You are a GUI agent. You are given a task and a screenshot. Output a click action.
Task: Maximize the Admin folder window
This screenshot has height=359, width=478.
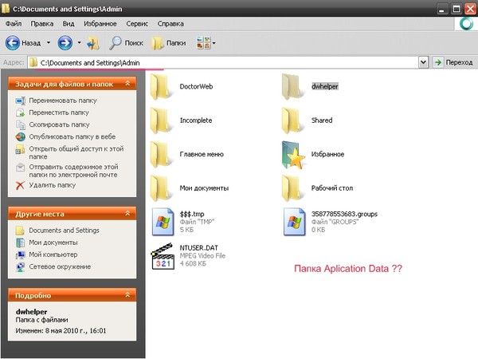(x=456, y=9)
